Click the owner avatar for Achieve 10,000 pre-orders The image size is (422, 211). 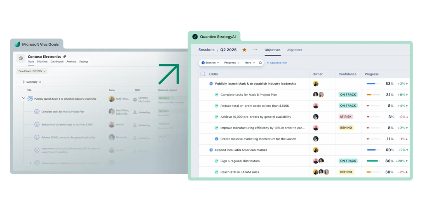(316, 117)
